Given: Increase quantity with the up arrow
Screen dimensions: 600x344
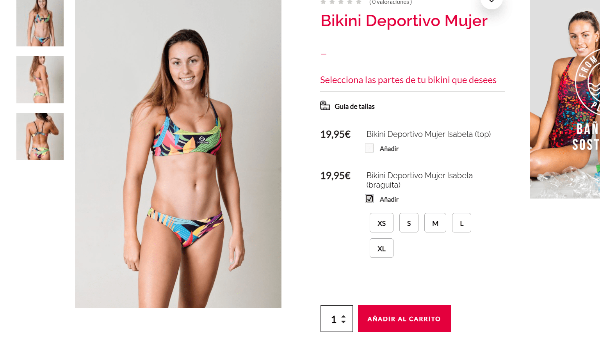Looking at the screenshot, I should coord(344,316).
